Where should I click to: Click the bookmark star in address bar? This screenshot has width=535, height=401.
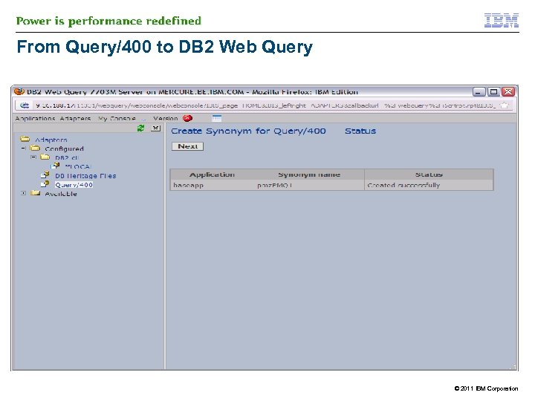click(504, 105)
